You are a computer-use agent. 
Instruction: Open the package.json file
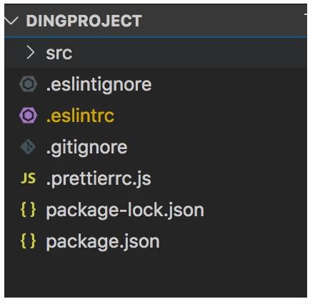(103, 242)
